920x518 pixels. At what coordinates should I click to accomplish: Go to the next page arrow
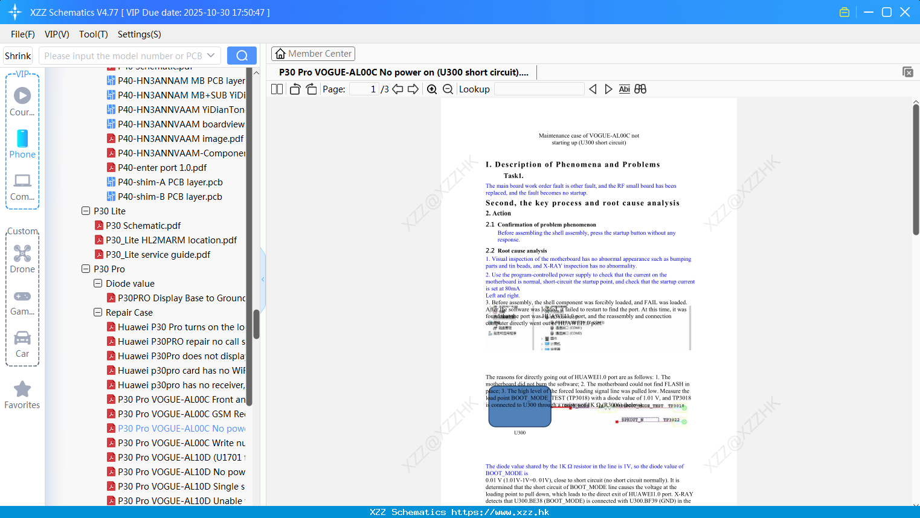[413, 89]
